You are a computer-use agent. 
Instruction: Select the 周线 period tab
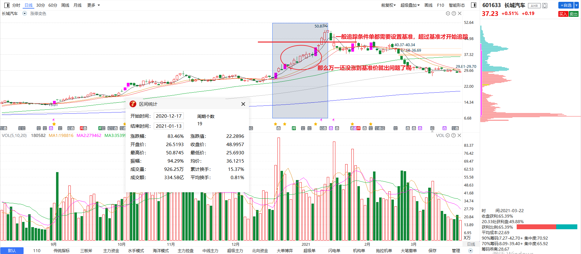click(x=65, y=5)
